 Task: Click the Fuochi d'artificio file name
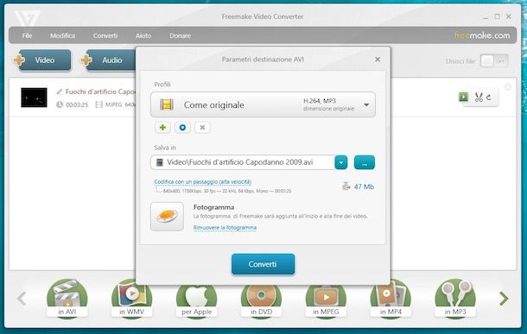coord(100,91)
